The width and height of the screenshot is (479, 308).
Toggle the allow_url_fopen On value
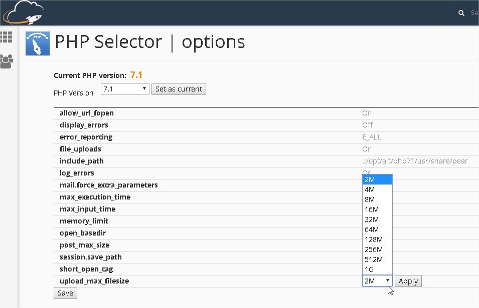pyautogui.click(x=367, y=113)
